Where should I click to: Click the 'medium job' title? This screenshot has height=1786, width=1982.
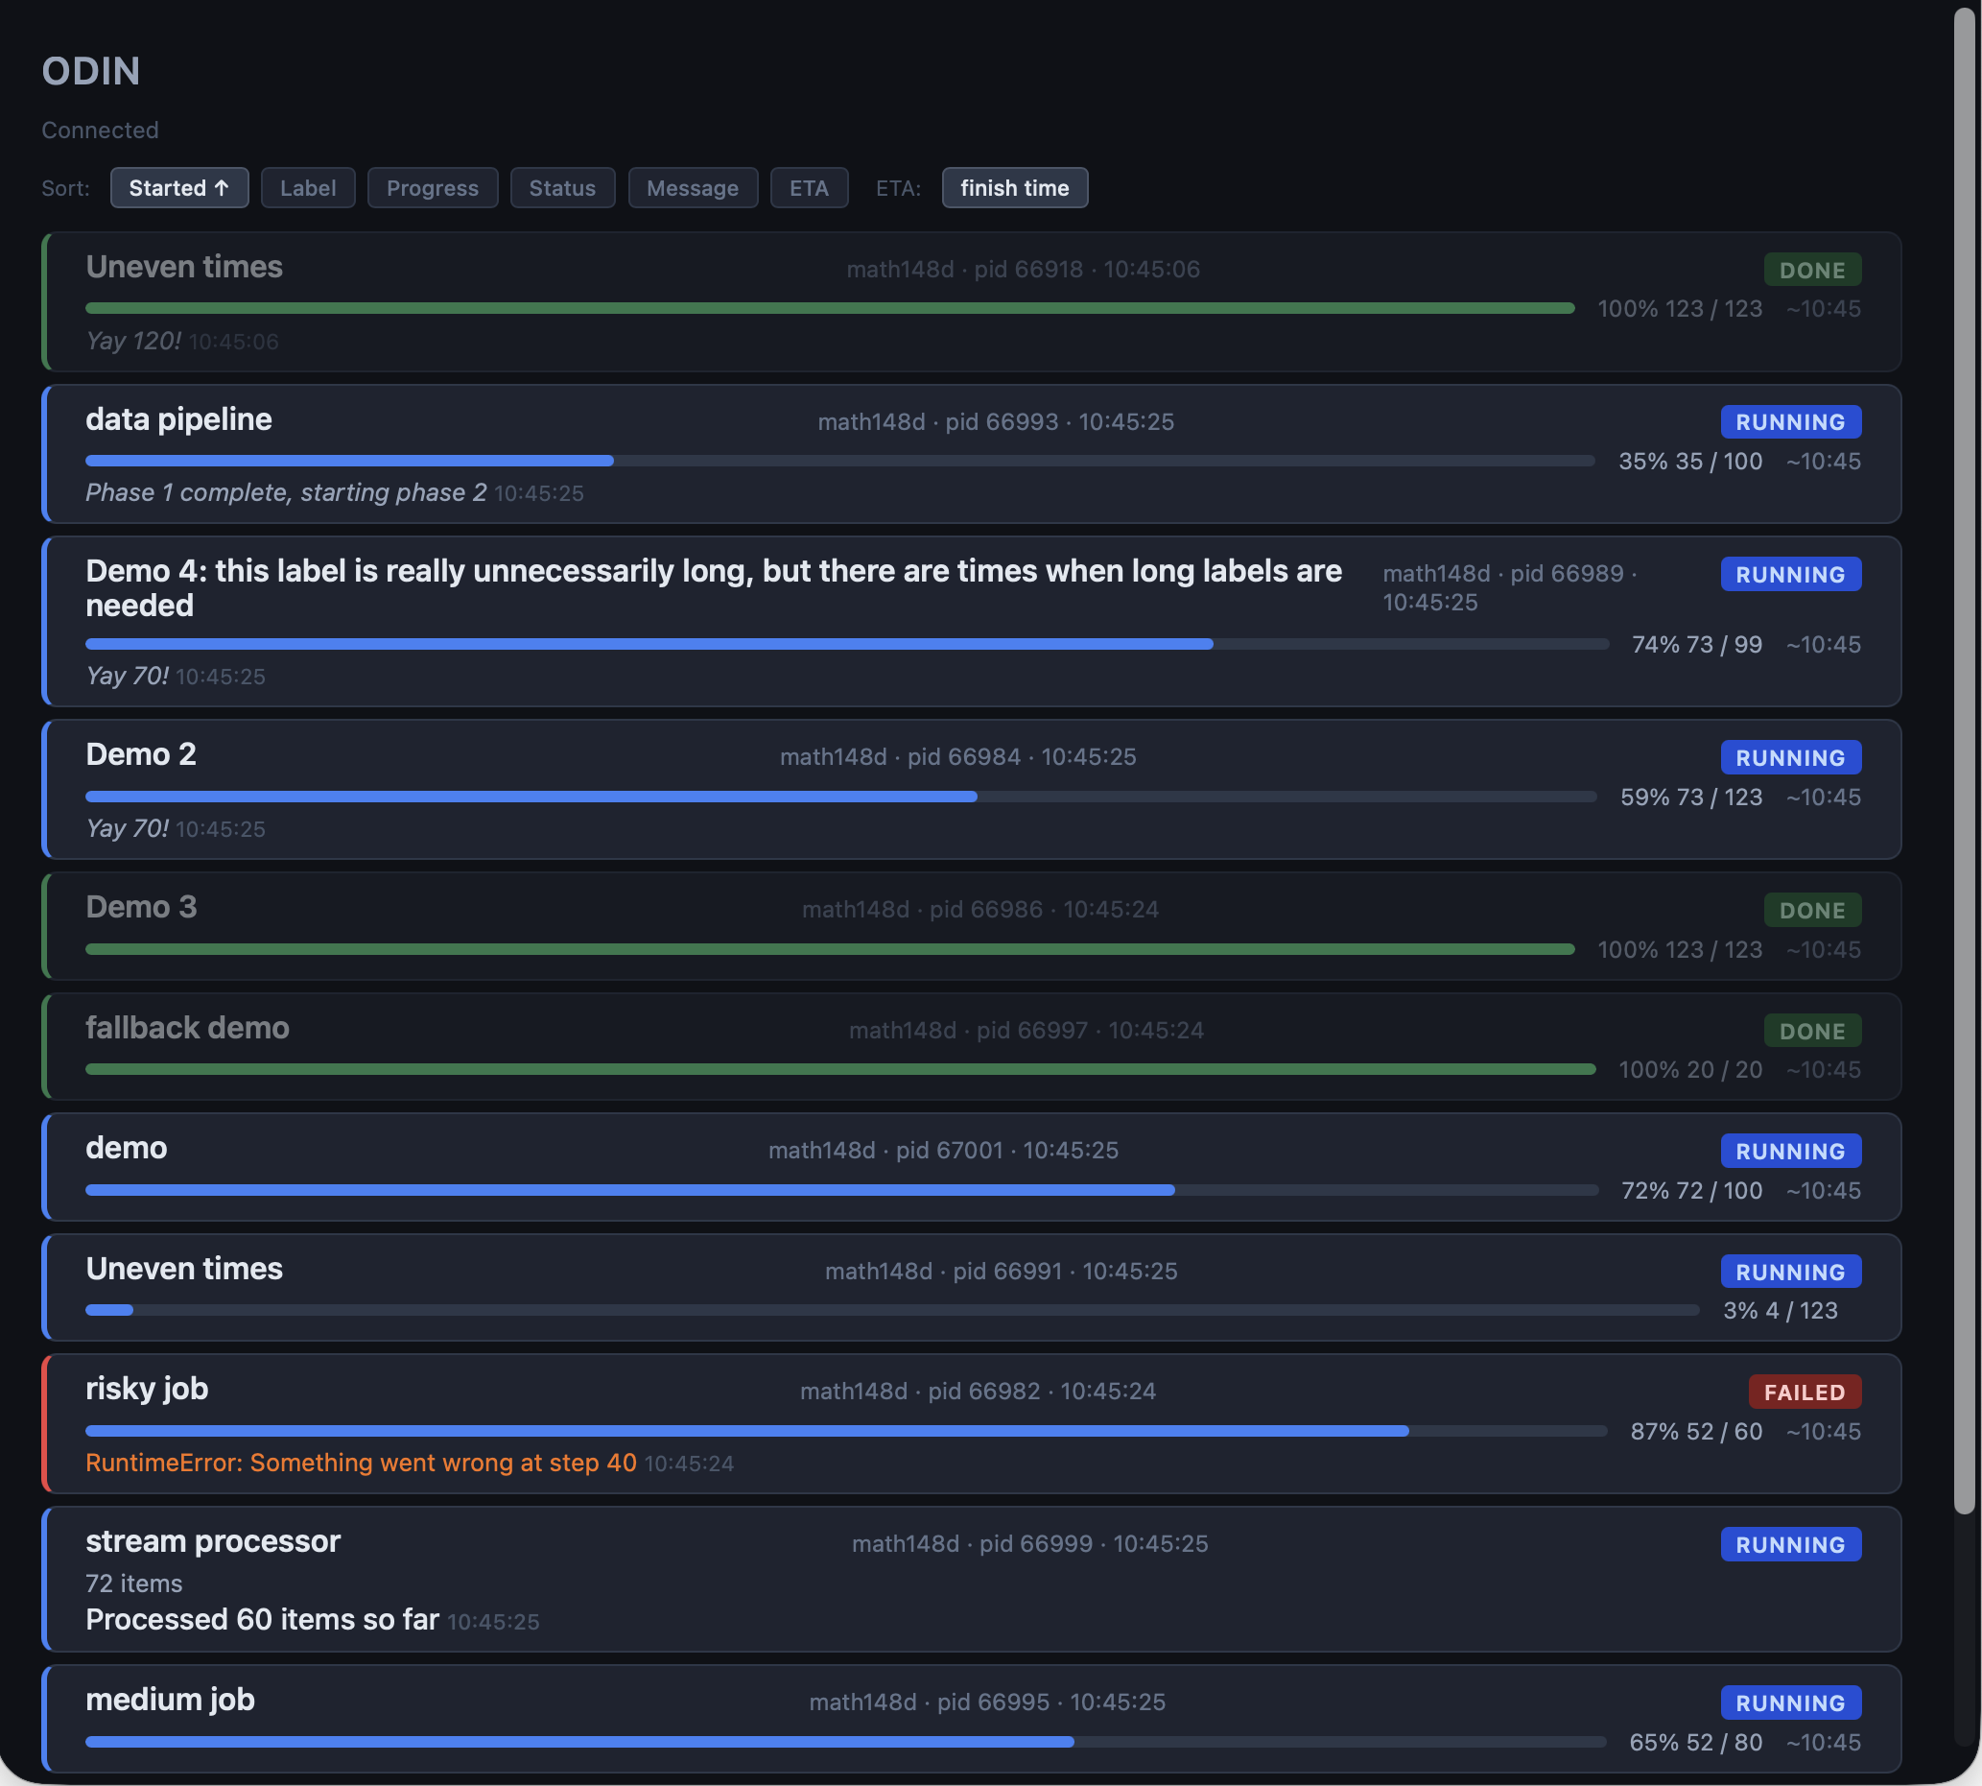[x=171, y=1700]
